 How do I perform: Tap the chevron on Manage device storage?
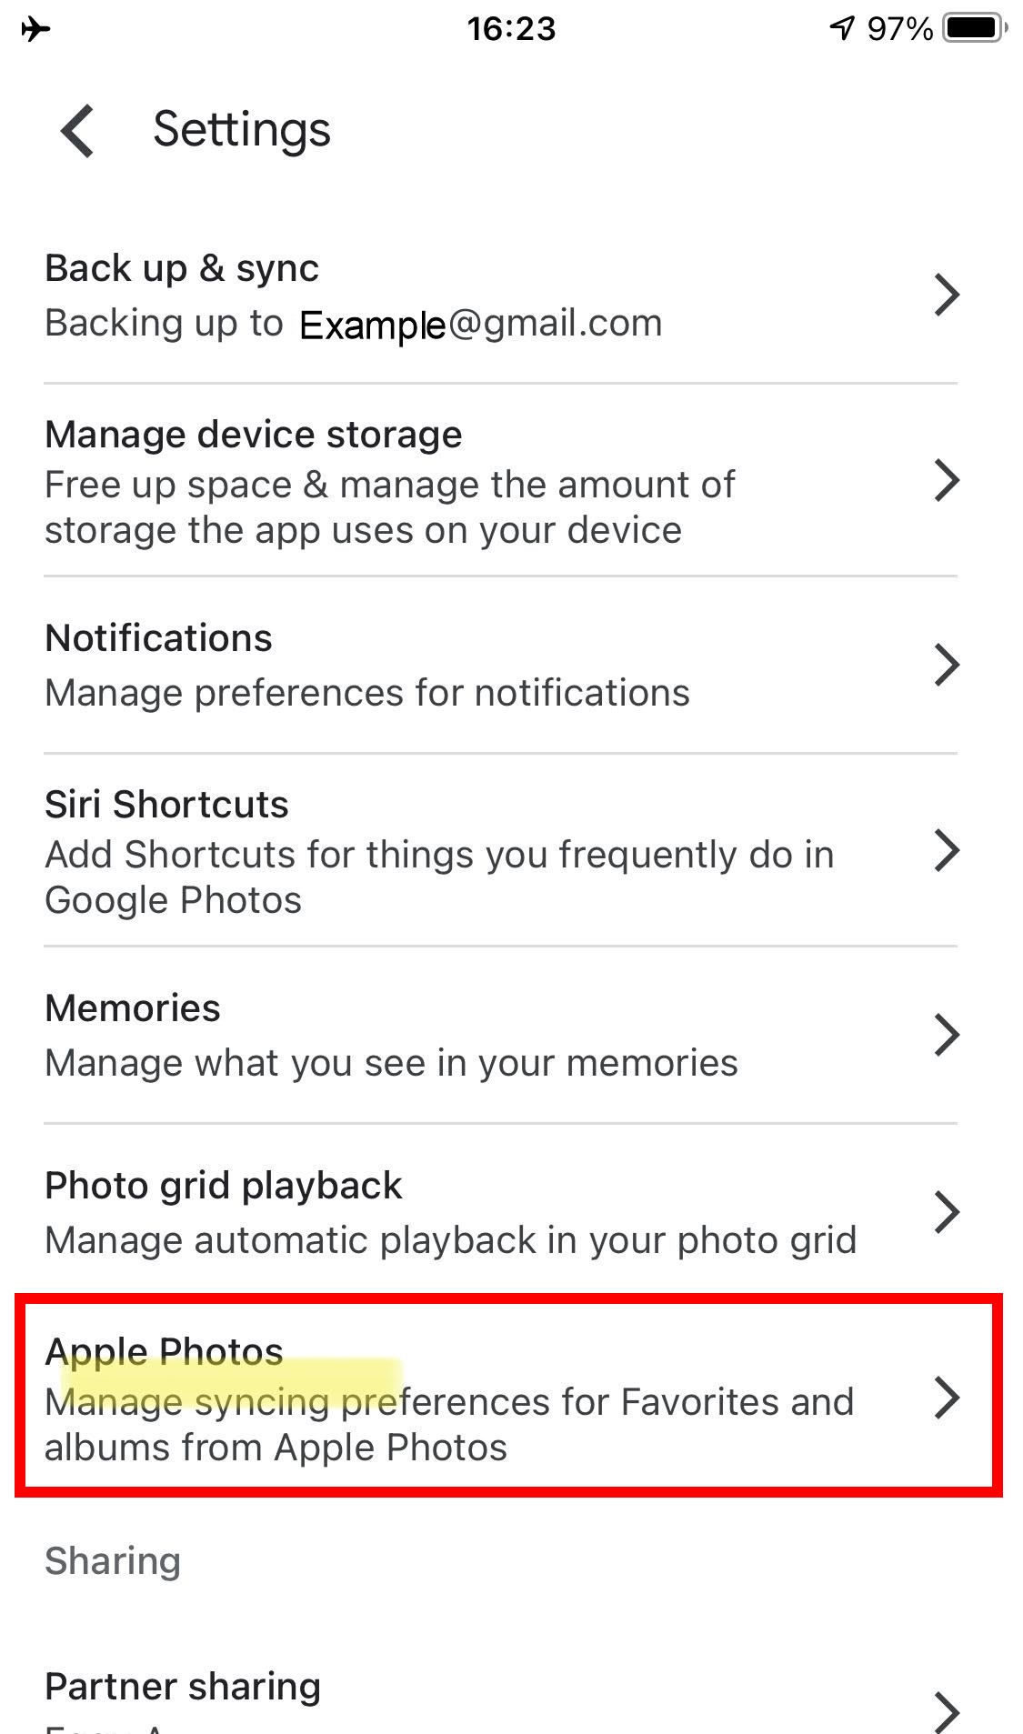947,480
